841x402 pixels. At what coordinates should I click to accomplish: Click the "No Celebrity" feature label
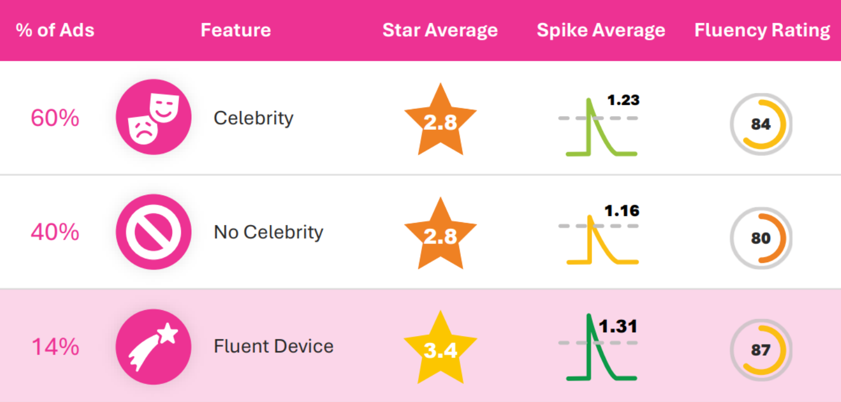pos(268,232)
